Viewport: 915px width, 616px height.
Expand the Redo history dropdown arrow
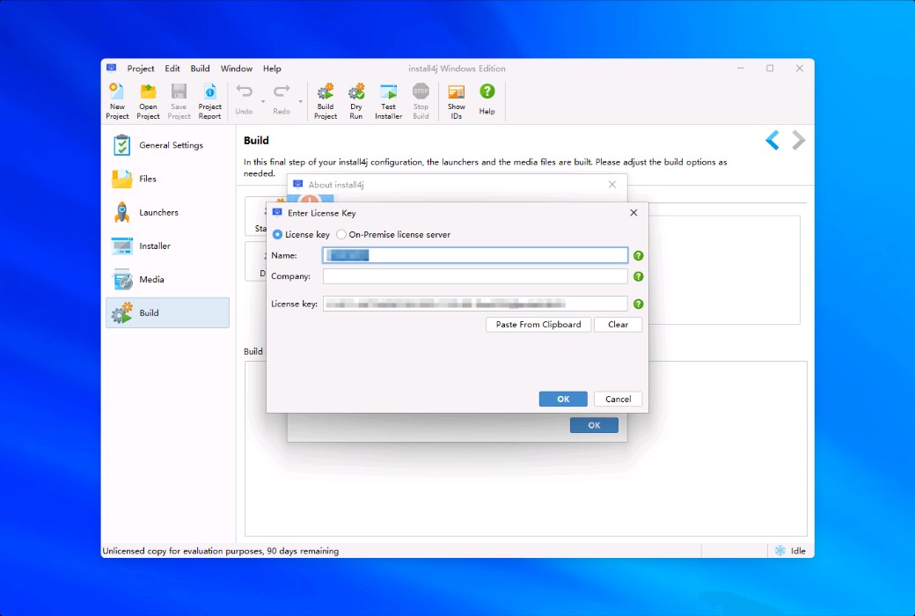[301, 101]
